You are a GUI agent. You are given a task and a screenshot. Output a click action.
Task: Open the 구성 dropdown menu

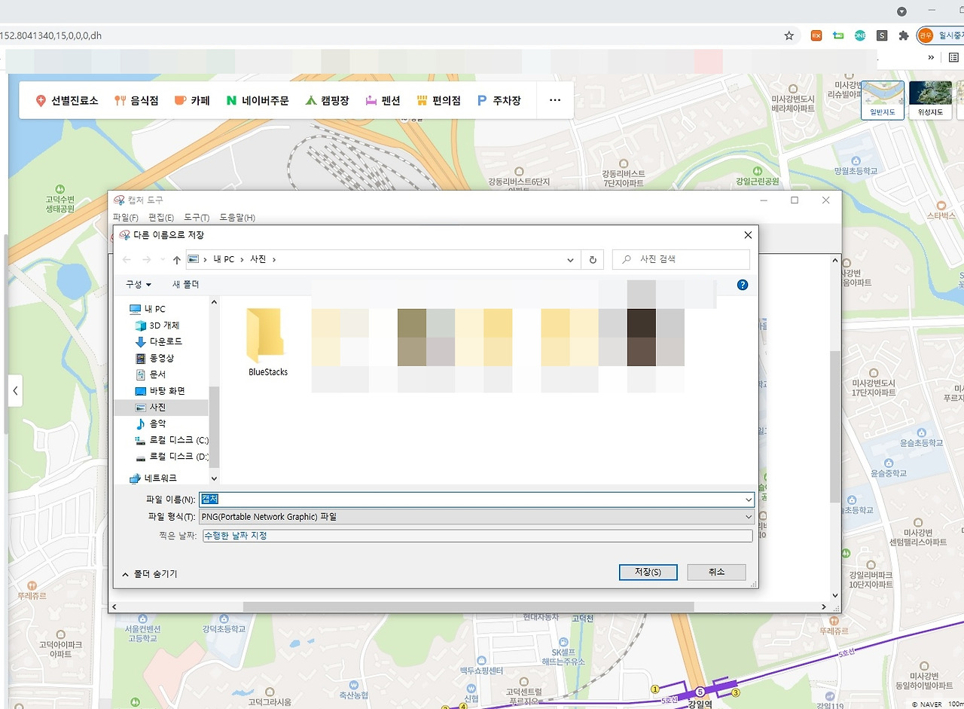click(x=139, y=285)
